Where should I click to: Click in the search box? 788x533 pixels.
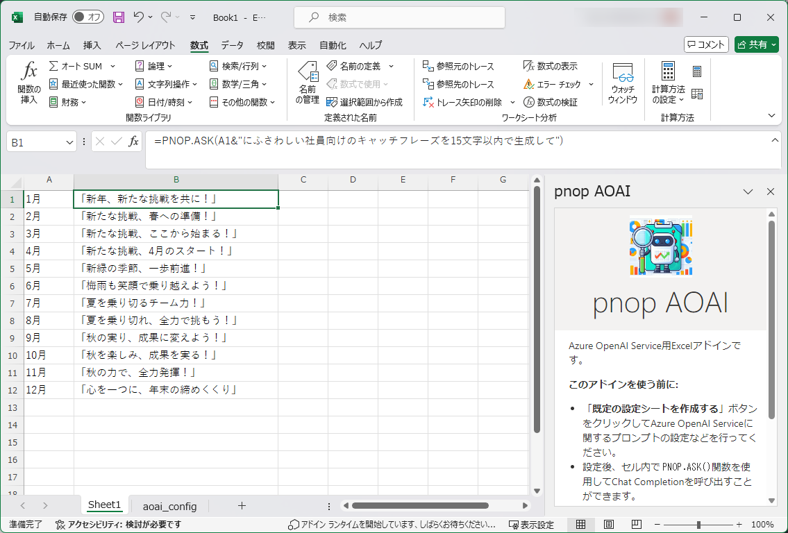point(399,17)
